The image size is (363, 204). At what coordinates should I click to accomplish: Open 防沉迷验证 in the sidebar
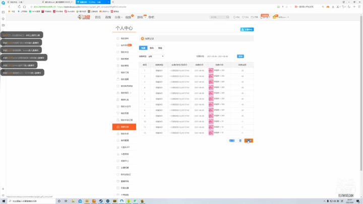(x=125, y=174)
